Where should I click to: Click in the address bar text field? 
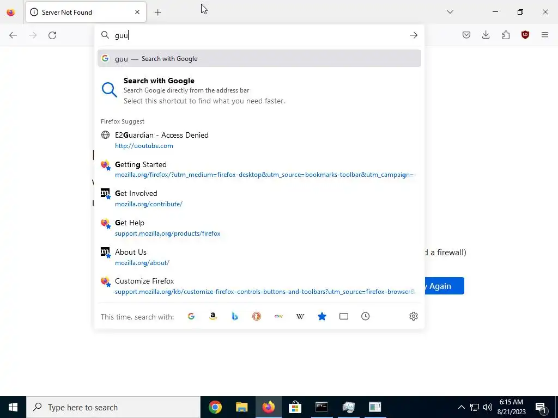tap(260, 35)
